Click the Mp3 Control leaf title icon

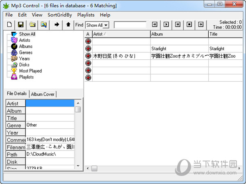(6, 6)
